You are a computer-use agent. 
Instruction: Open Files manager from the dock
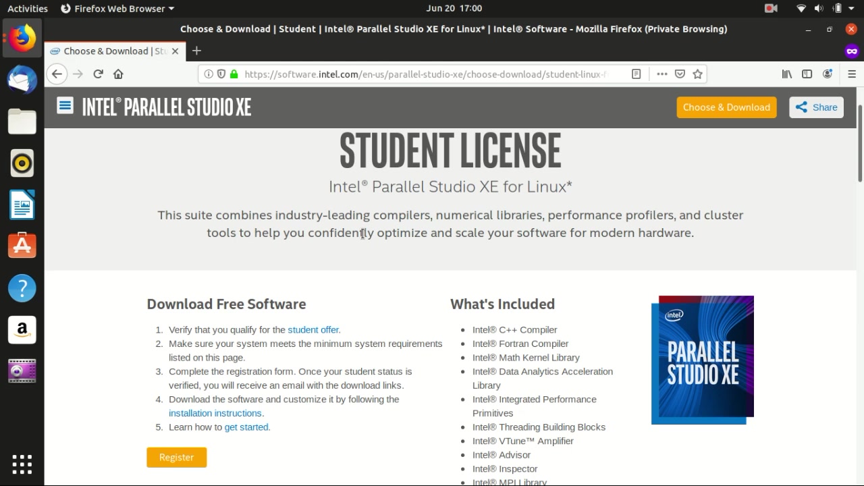(22, 122)
